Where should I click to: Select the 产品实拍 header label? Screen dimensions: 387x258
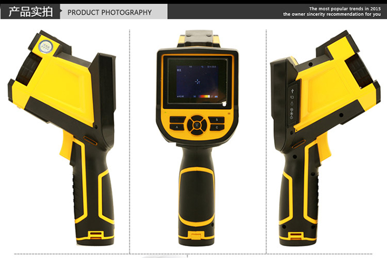(30, 12)
